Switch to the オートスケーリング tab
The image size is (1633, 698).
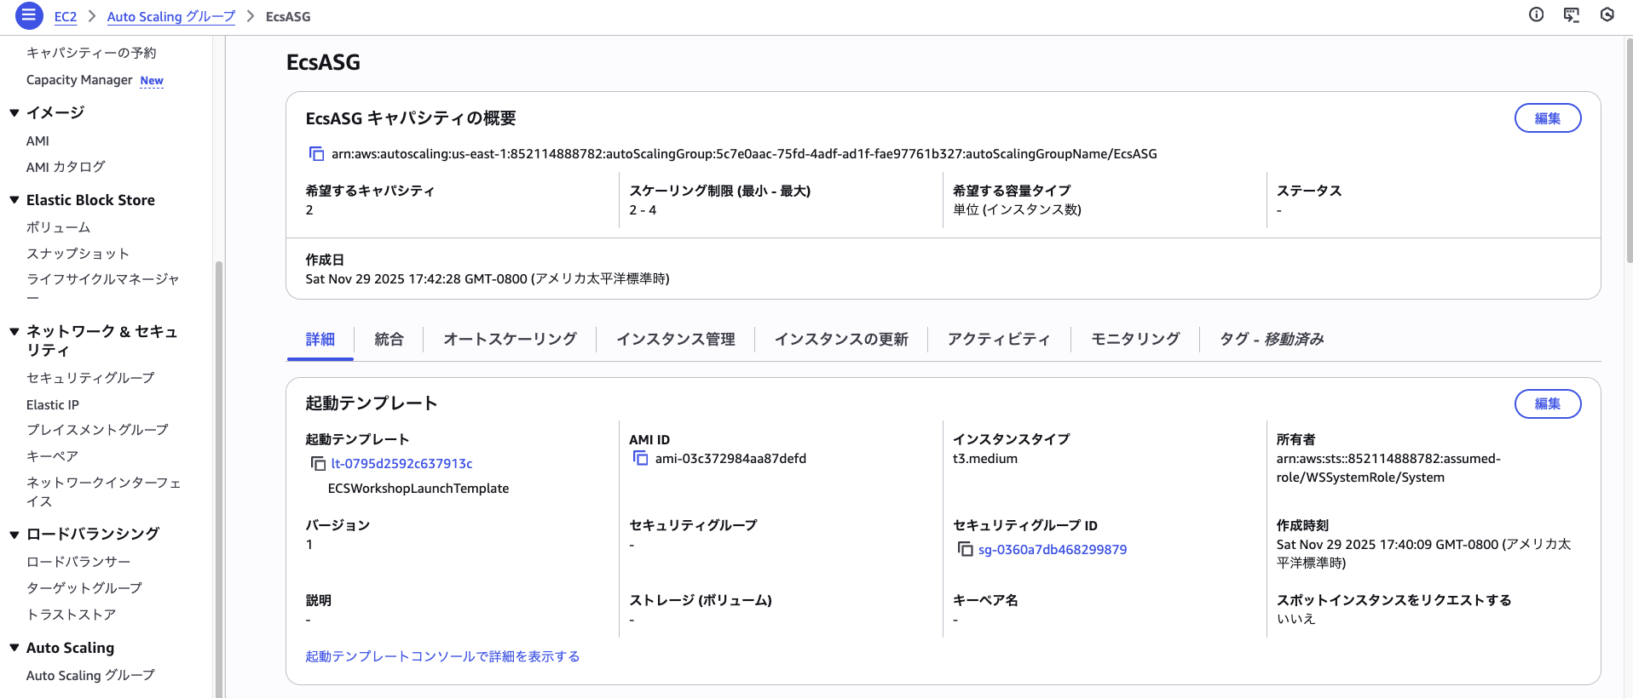[510, 339]
